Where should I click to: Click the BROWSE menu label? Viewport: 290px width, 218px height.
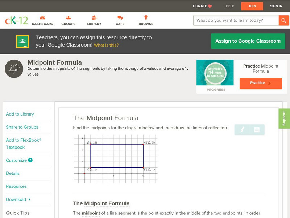pyautogui.click(x=146, y=24)
